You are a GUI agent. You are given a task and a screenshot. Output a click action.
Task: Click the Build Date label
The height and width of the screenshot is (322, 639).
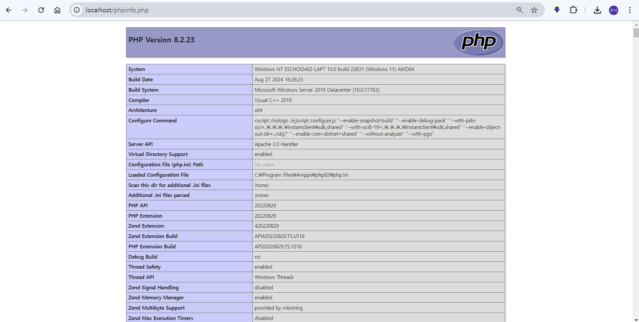(140, 80)
